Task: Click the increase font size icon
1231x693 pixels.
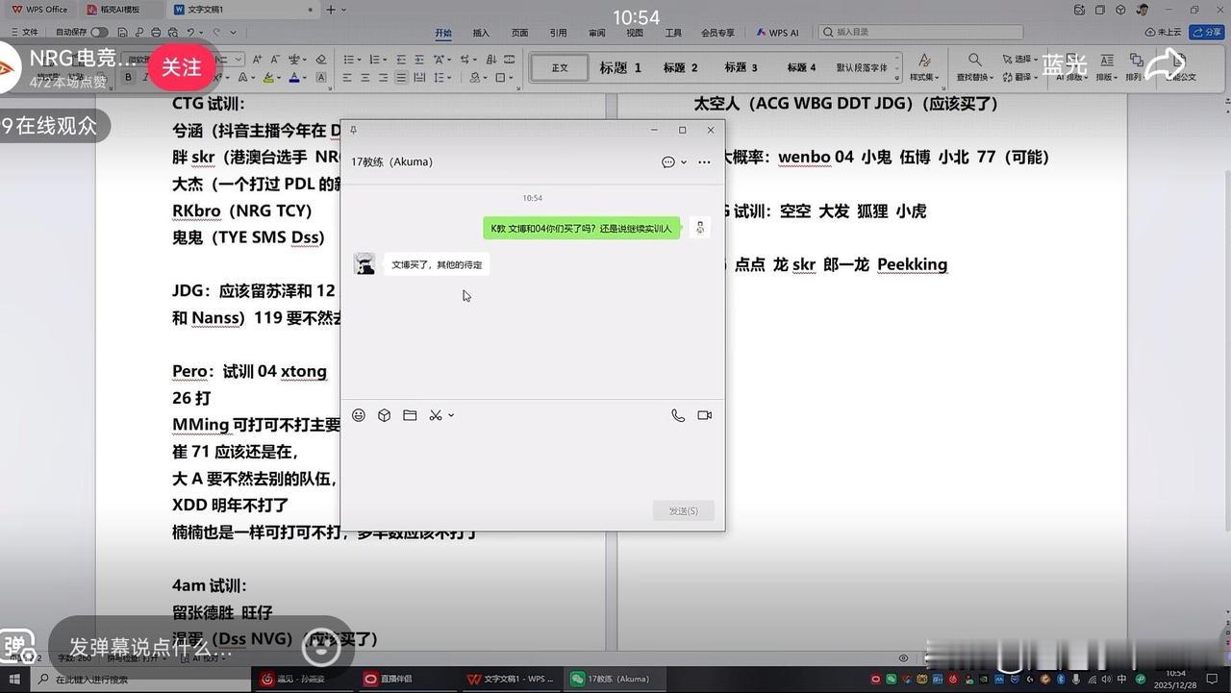Action: [x=256, y=60]
